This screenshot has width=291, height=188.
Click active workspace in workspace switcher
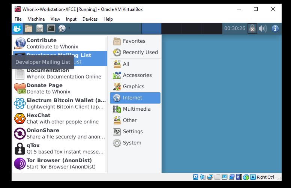[x=151, y=29]
